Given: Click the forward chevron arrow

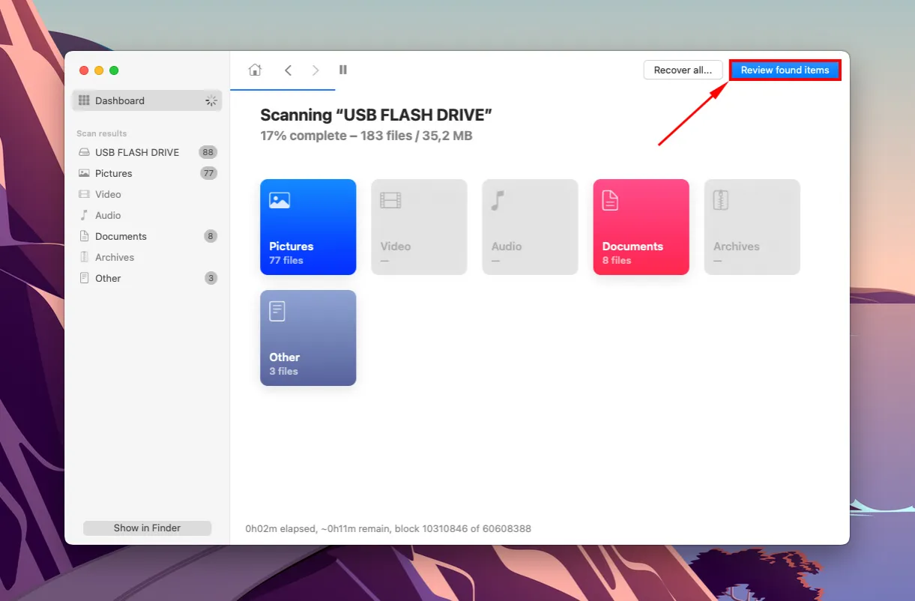Looking at the screenshot, I should [315, 70].
